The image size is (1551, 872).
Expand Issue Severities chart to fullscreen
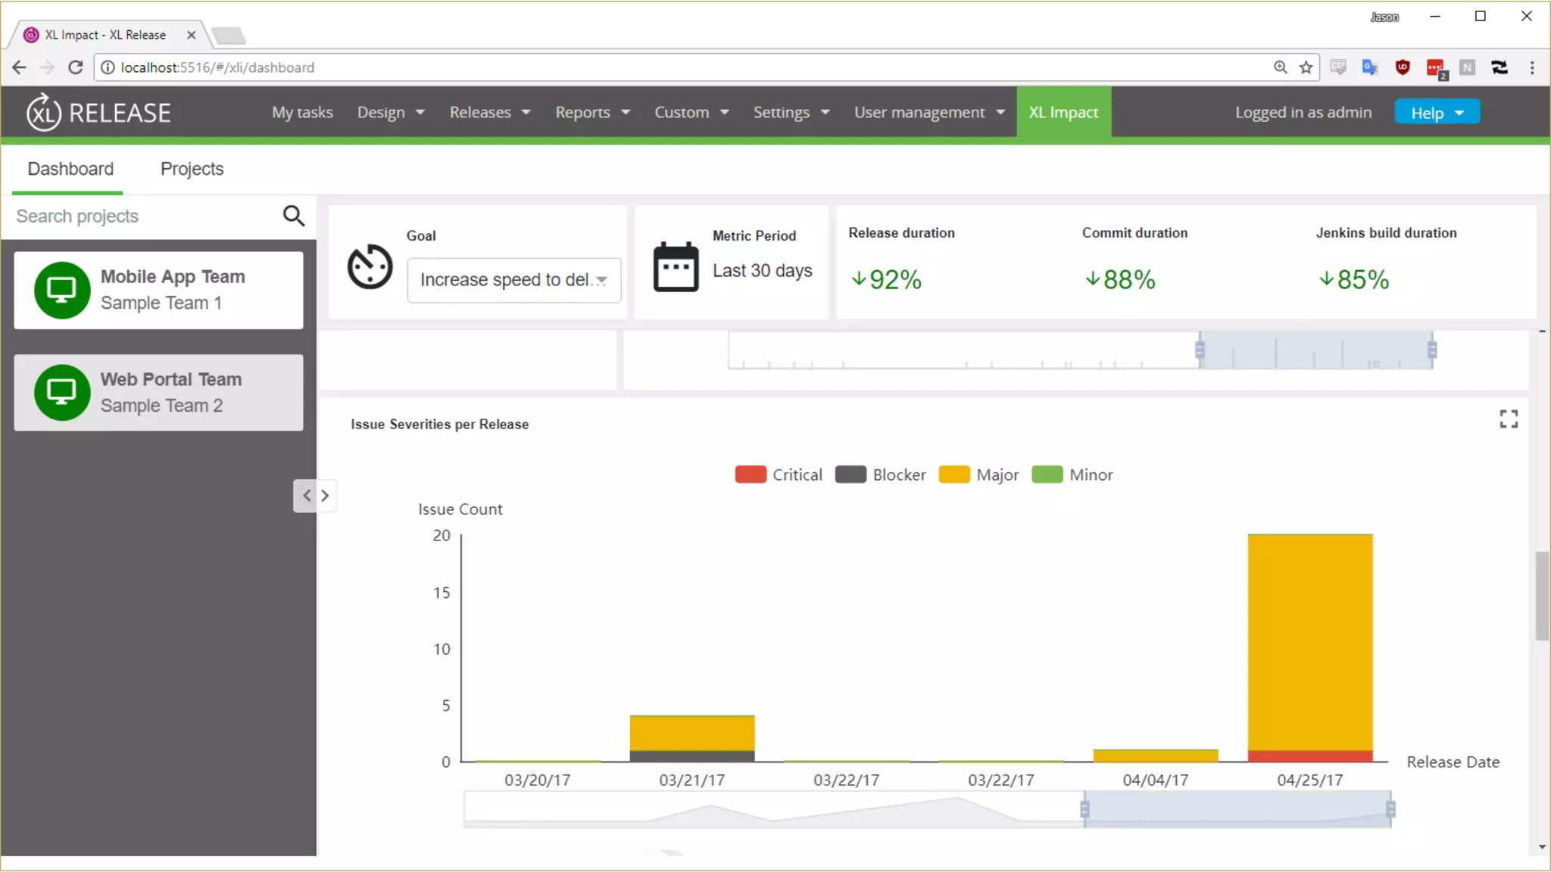click(x=1508, y=419)
